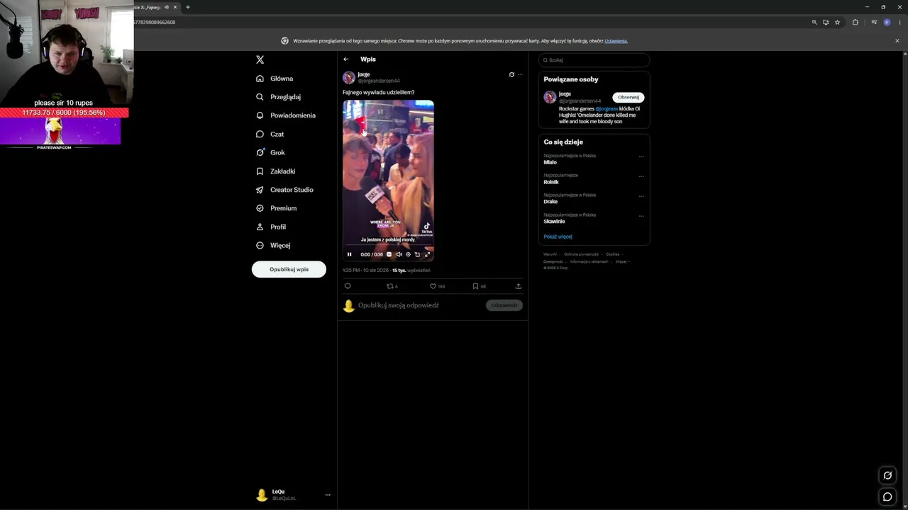Open the floating Grok button
Screen dimensions: 908x510
[x=887, y=475]
